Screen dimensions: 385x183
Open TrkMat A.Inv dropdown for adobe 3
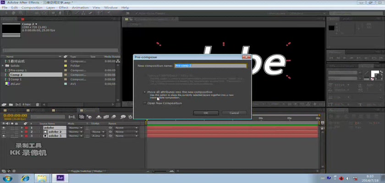pos(98,136)
